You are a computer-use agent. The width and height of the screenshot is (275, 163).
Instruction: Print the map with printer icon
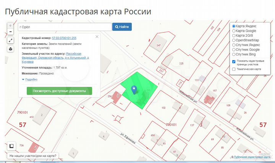pos(11,49)
